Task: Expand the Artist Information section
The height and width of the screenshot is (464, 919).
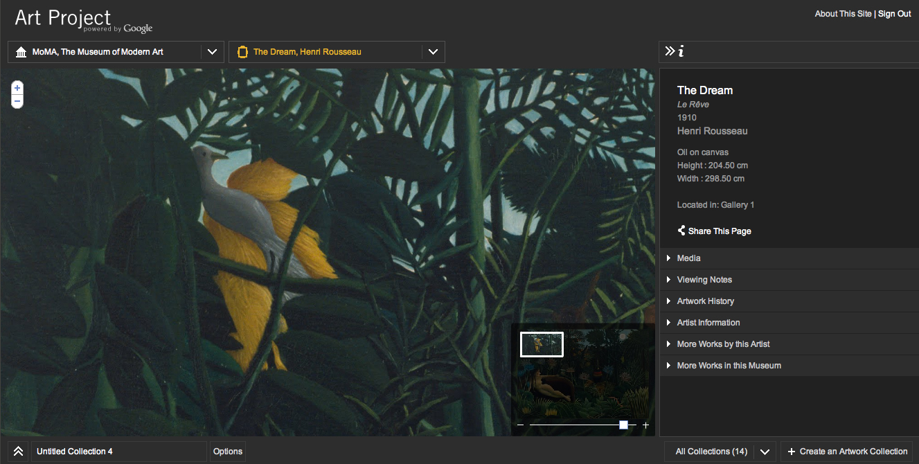Action: 789,323
